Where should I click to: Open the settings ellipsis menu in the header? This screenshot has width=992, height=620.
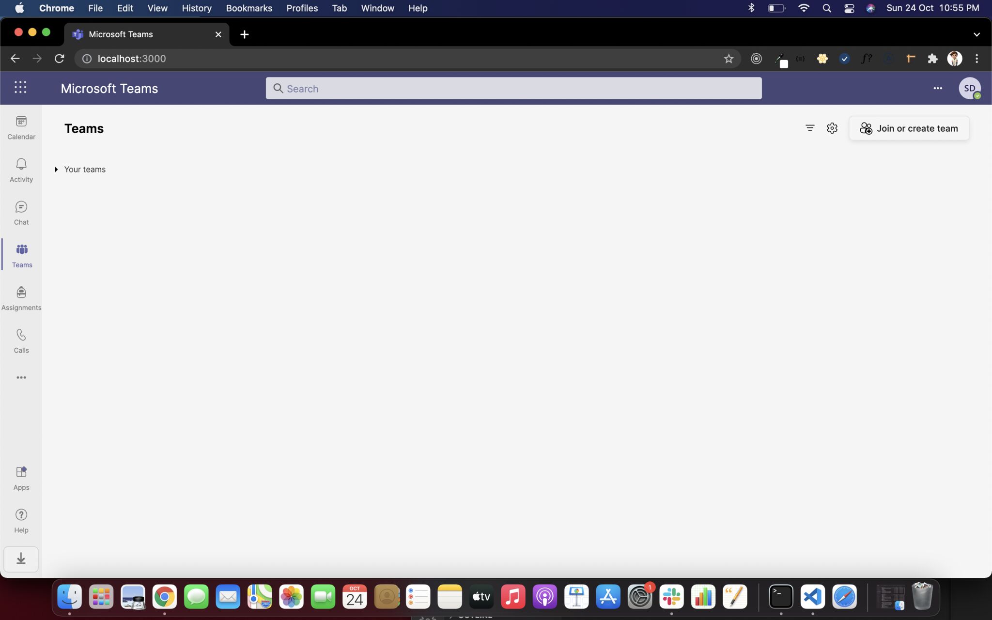coord(938,88)
